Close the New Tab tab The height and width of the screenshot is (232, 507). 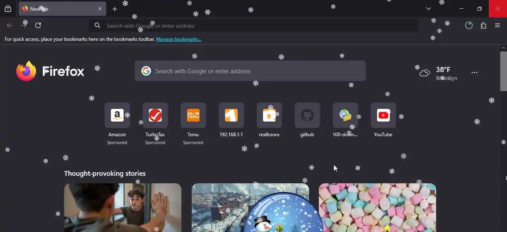100,9
